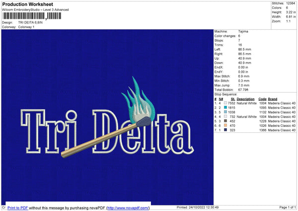
Task: Click the Color changes value 6
Action: [x=239, y=36]
